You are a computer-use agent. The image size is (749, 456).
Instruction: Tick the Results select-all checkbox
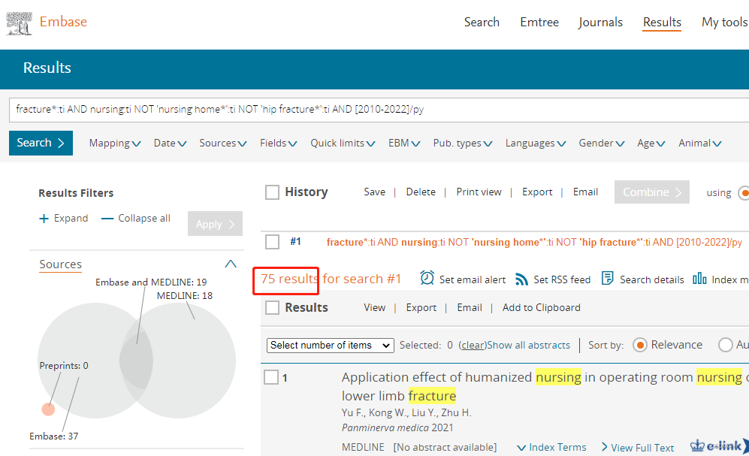coord(272,307)
